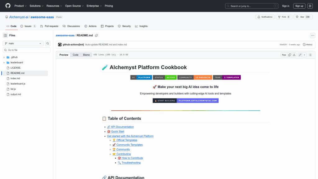Focus the Search or jump to field
The width and height of the screenshot is (318, 179).
point(252,6)
